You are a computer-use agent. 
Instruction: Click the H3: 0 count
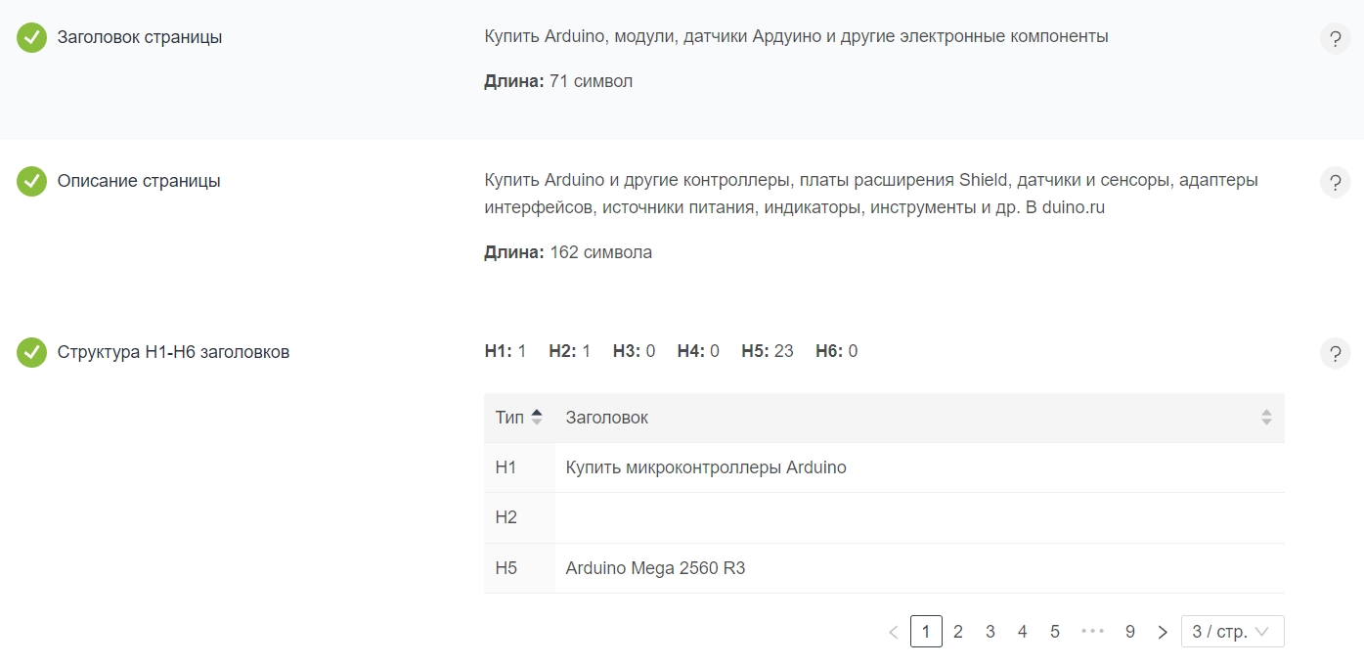635,351
